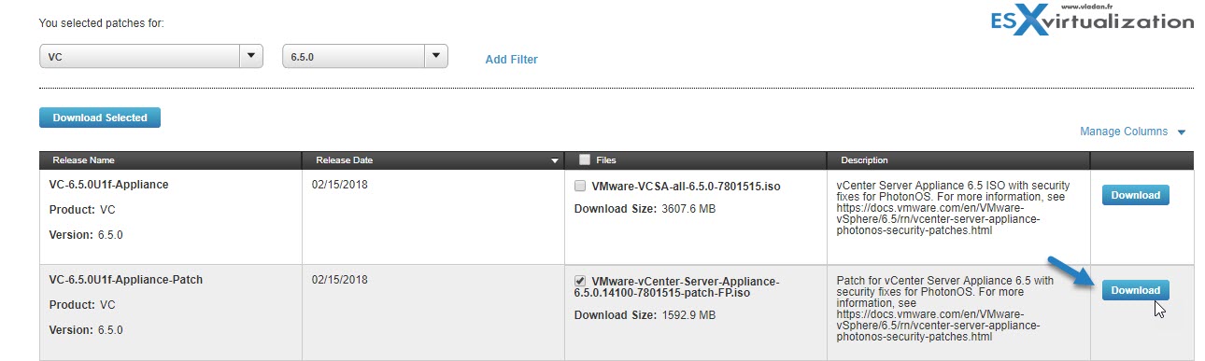Click the VMware-VCSA-all-6.5.0-7801515.iso file name
The image size is (1205, 361).
tap(686, 187)
